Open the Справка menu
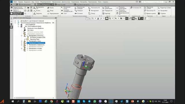185x104 pixels. click(105, 2)
